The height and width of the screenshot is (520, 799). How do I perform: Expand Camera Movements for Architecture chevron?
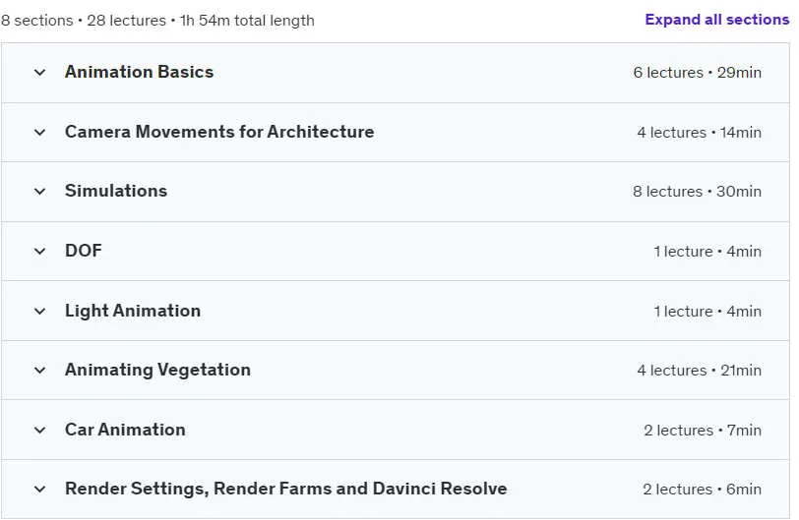pyautogui.click(x=39, y=133)
